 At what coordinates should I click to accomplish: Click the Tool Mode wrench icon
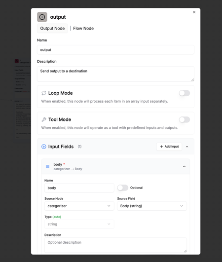[44, 119]
